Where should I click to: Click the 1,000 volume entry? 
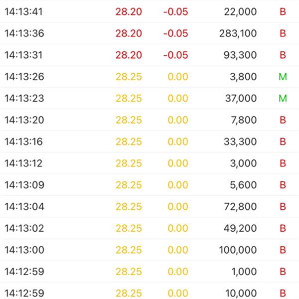[243, 272]
